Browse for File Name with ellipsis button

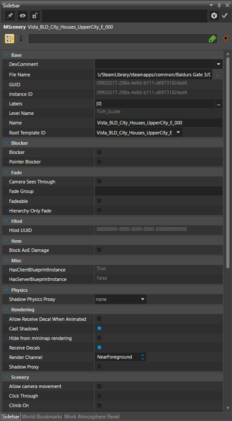click(218, 75)
